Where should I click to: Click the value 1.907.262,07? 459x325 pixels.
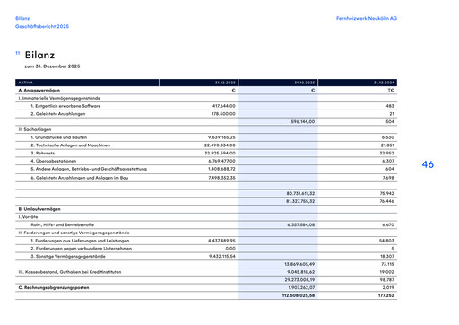301,287
